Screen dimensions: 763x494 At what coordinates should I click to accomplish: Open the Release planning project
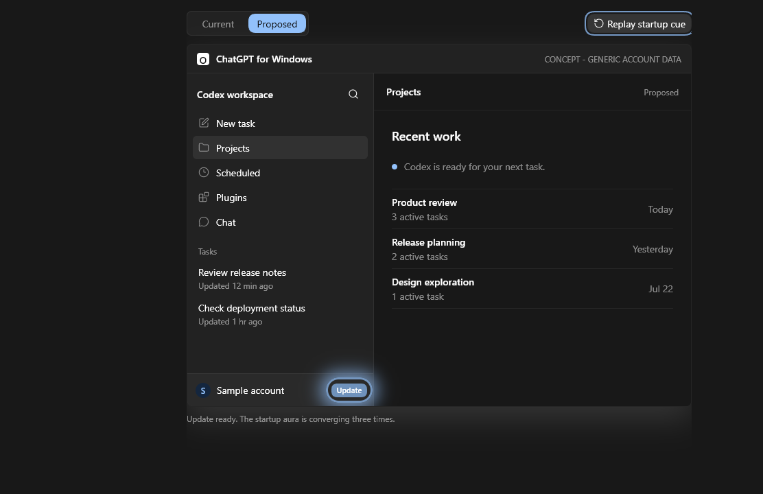click(532, 249)
